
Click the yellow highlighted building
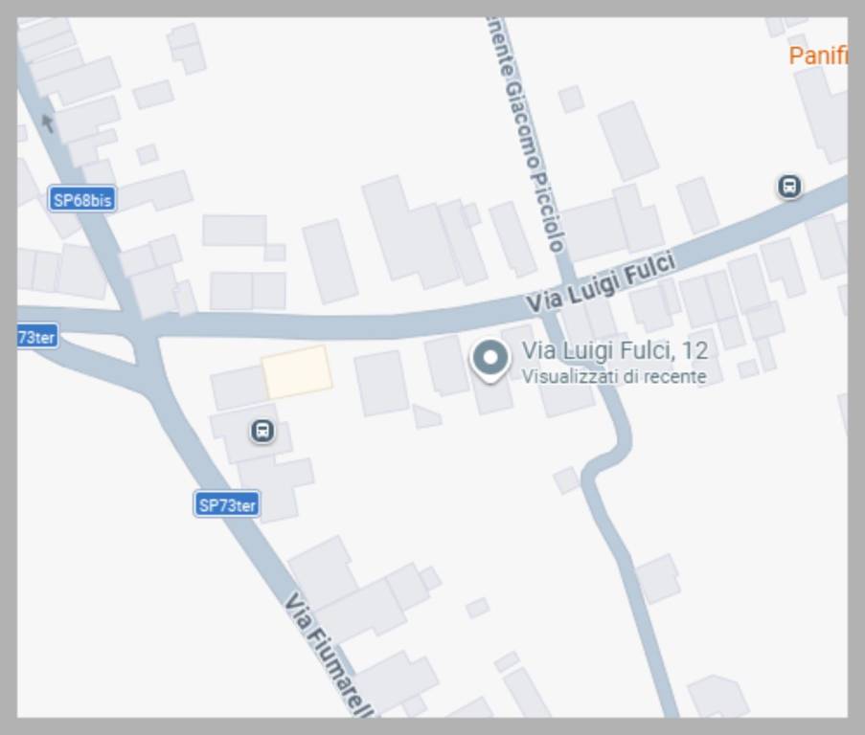[x=297, y=372]
